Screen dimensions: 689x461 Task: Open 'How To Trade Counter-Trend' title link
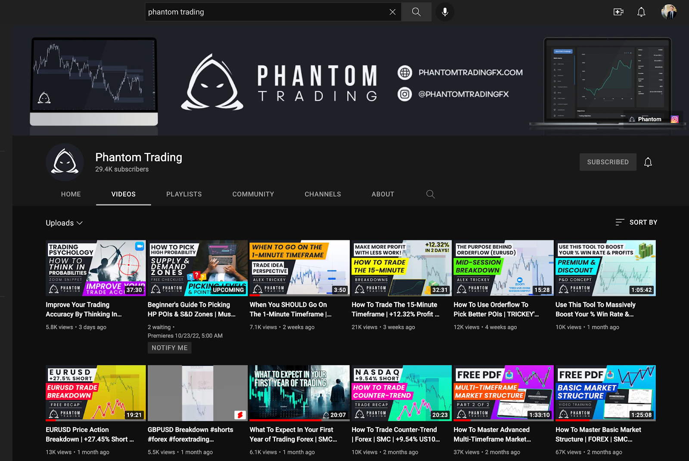pyautogui.click(x=396, y=434)
